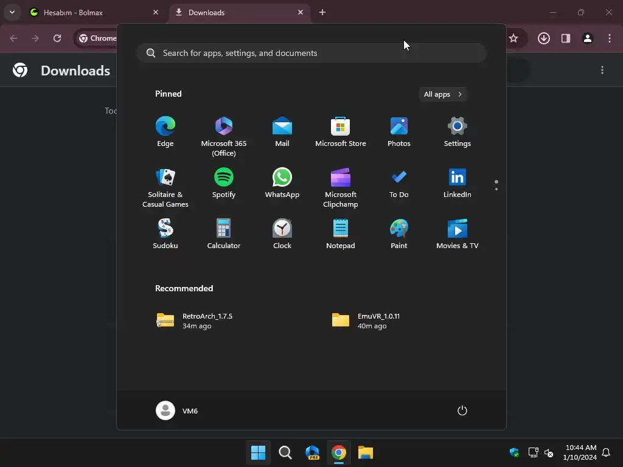
Task: Open Microsoft Store from pinned apps
Action: [x=341, y=132]
